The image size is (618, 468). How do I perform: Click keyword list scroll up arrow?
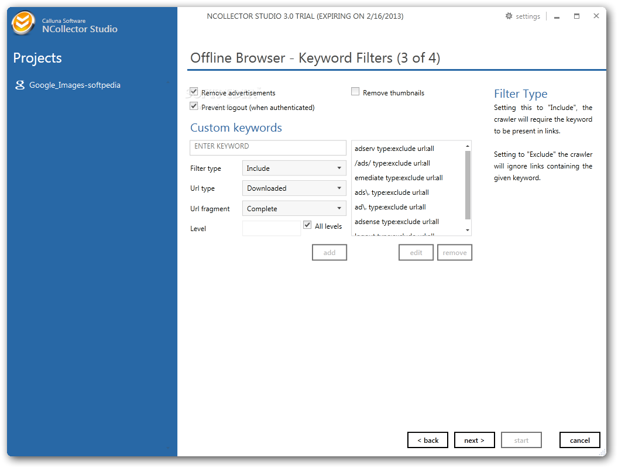tap(468, 146)
